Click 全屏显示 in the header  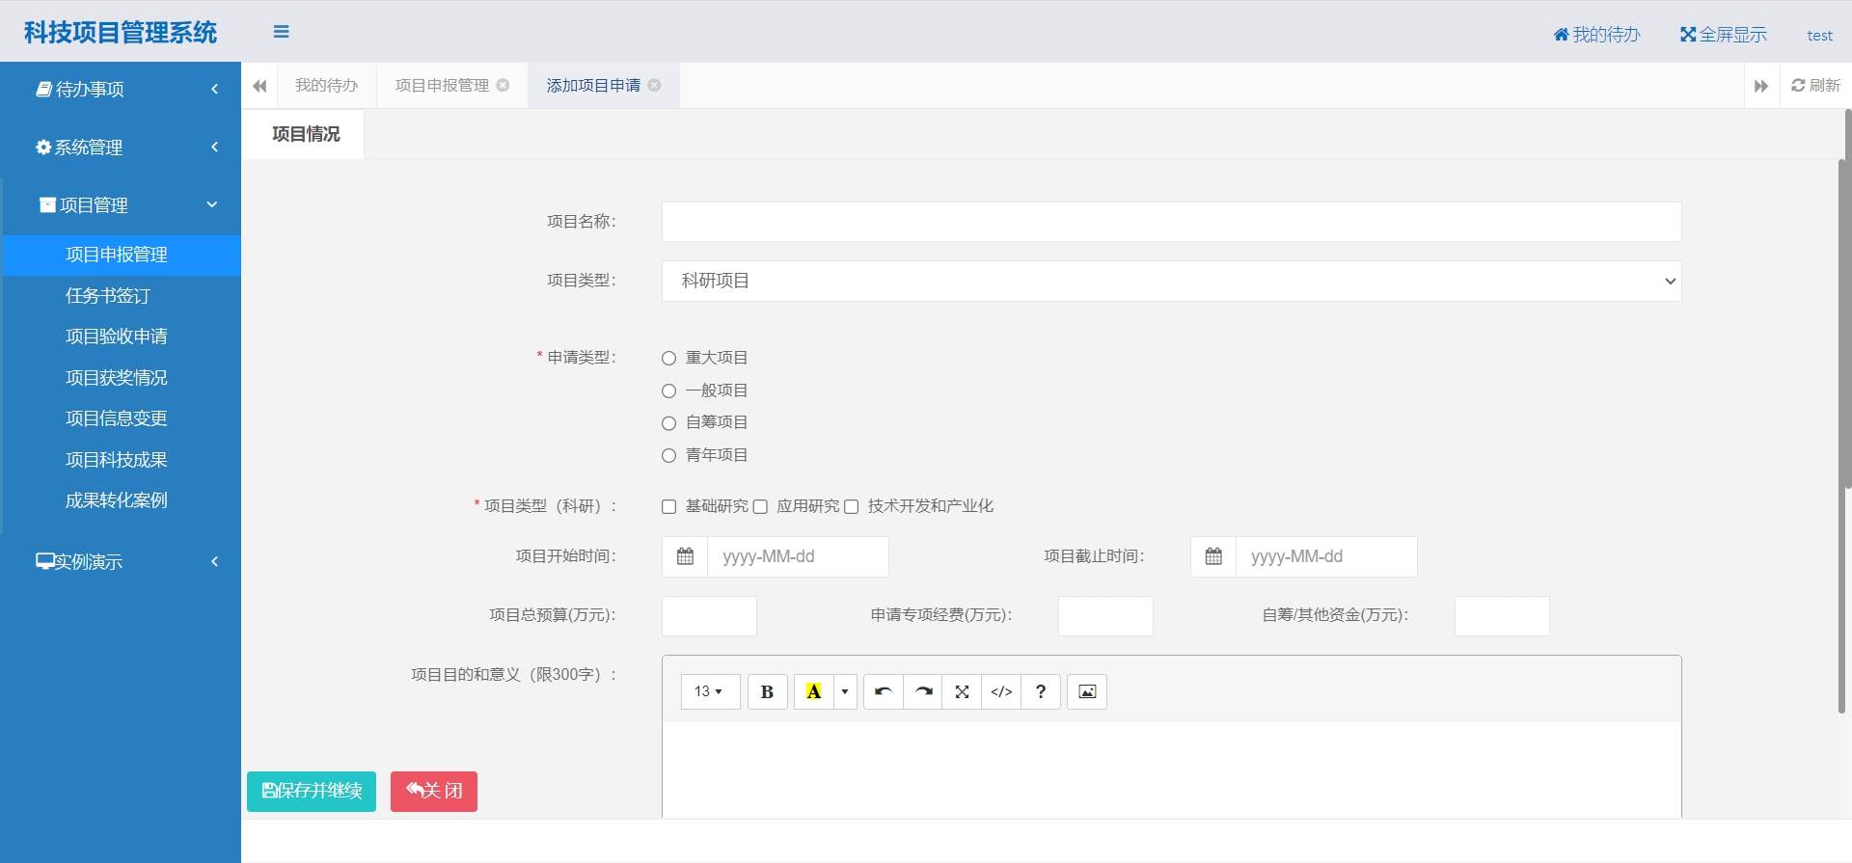[x=1724, y=35]
